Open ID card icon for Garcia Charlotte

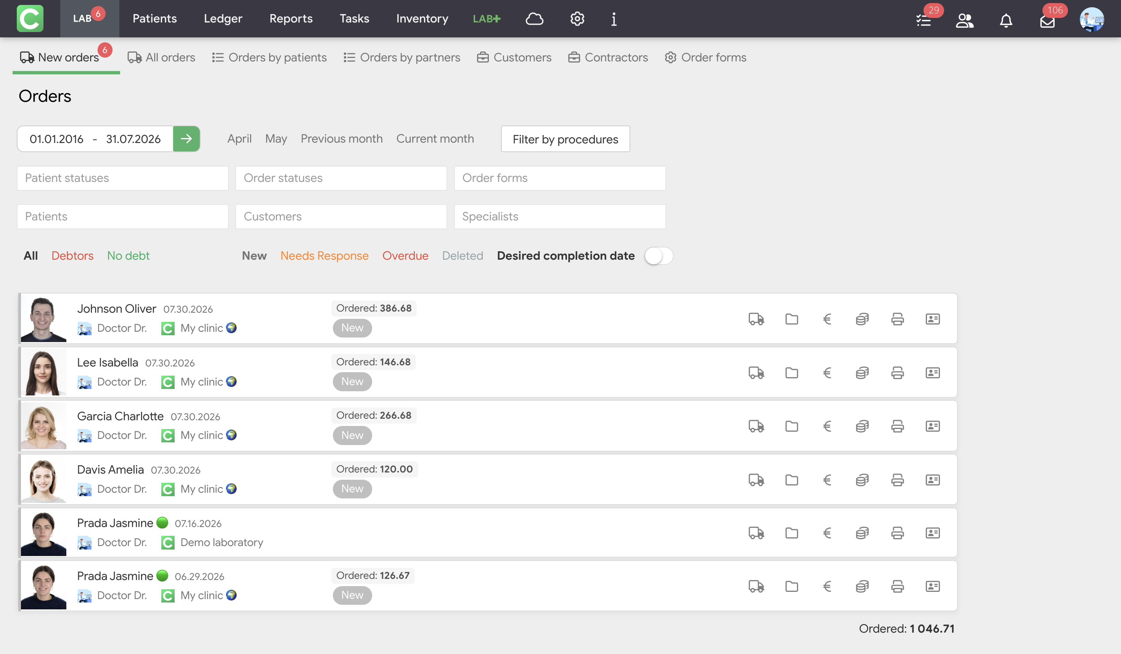click(932, 426)
